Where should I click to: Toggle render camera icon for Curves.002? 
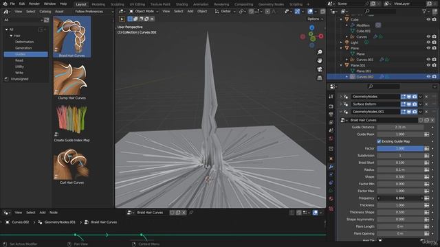click(434, 76)
